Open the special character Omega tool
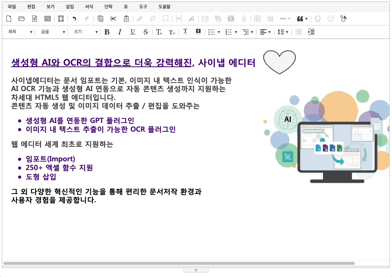This screenshot has height=277, width=392. tap(318, 19)
